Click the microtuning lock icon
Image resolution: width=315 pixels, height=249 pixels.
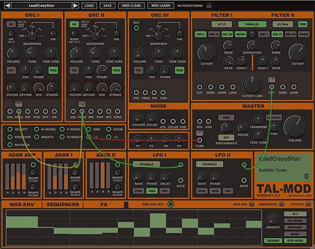click(x=210, y=5)
